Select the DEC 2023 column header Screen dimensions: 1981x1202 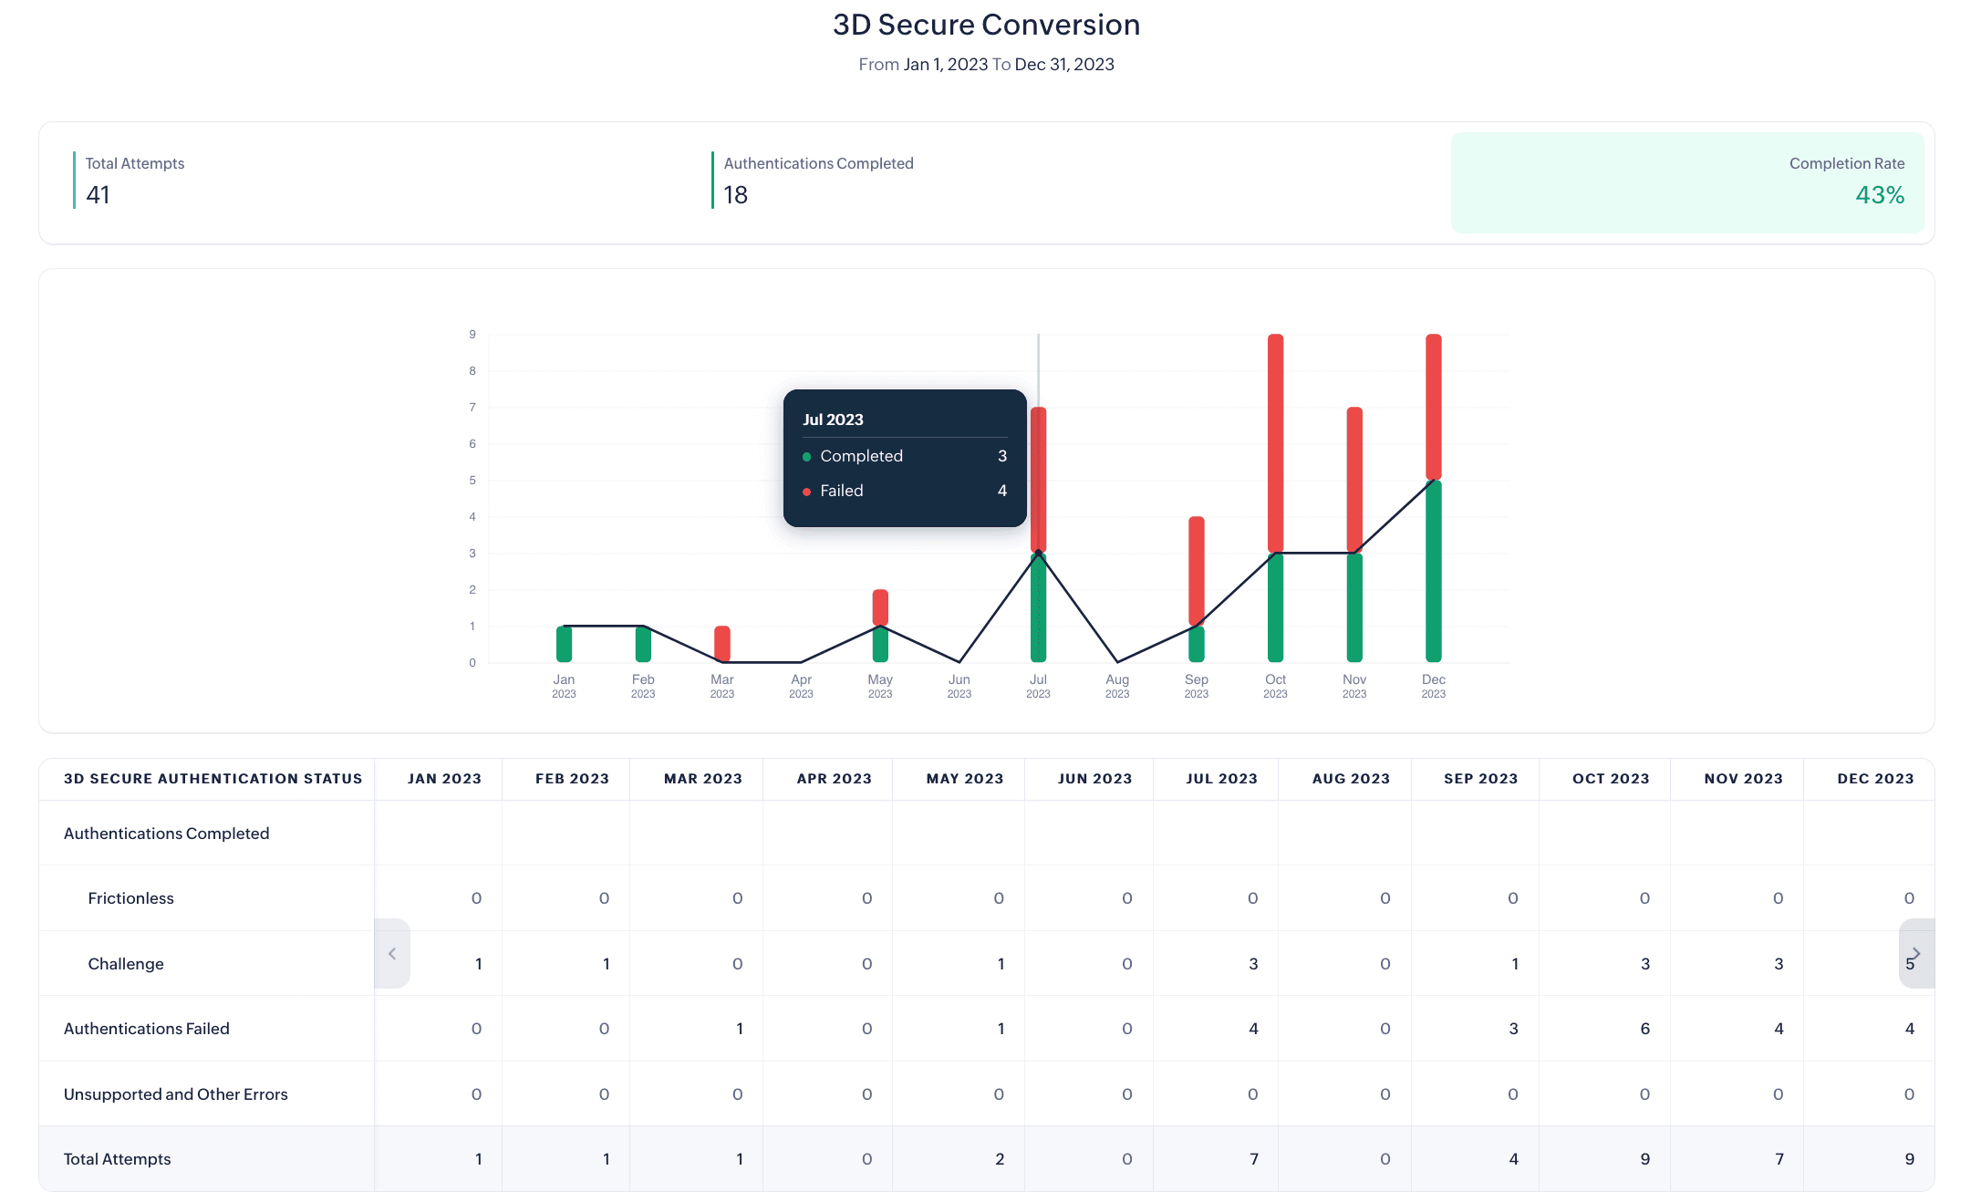tap(1874, 779)
